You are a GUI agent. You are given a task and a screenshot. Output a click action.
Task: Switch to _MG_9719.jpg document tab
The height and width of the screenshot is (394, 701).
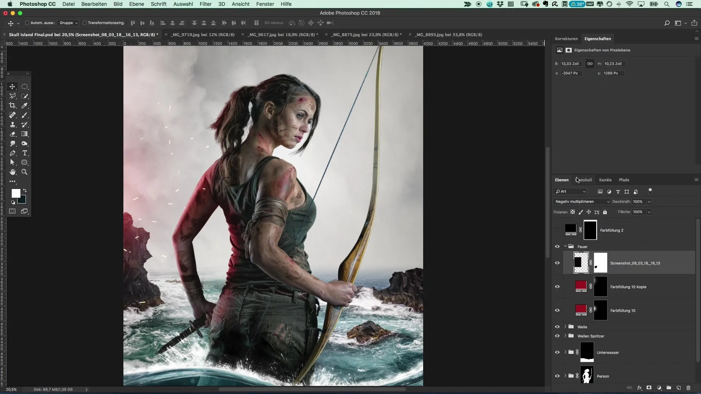coord(203,35)
